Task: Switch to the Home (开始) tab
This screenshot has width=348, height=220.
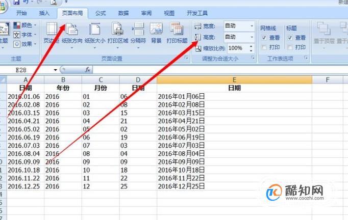Action: pos(21,13)
